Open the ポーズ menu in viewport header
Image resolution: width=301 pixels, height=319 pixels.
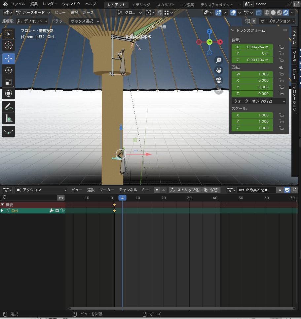(88, 13)
